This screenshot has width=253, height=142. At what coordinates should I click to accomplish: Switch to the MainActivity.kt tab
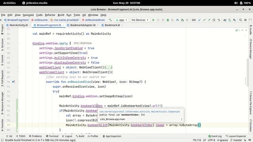19,25
